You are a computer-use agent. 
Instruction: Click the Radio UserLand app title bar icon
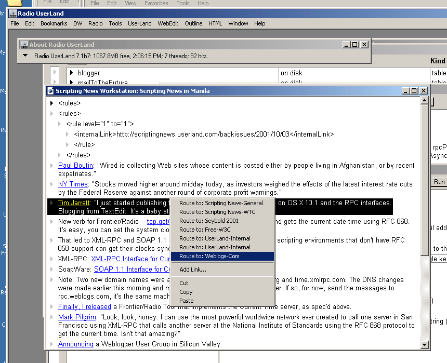click(x=12, y=14)
